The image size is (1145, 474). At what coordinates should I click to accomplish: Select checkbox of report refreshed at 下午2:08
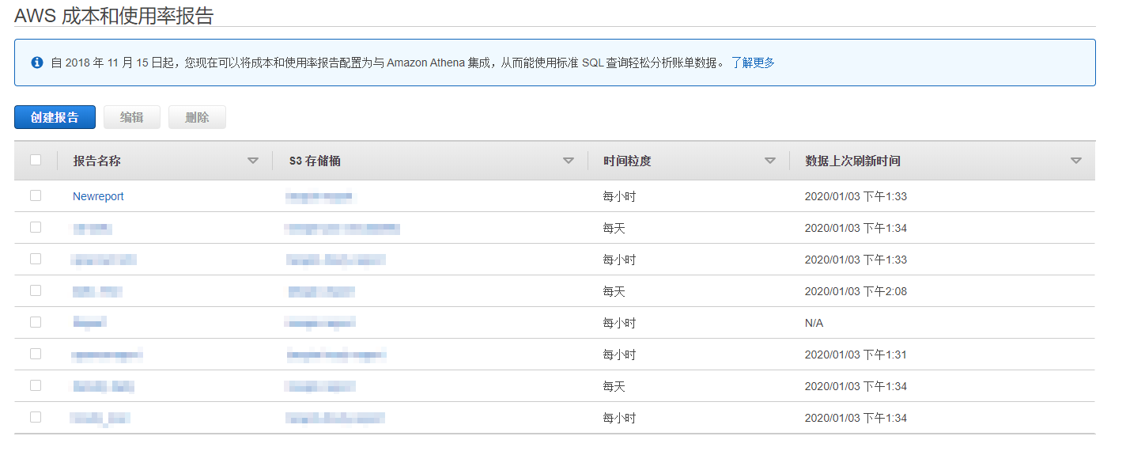pyautogui.click(x=36, y=290)
